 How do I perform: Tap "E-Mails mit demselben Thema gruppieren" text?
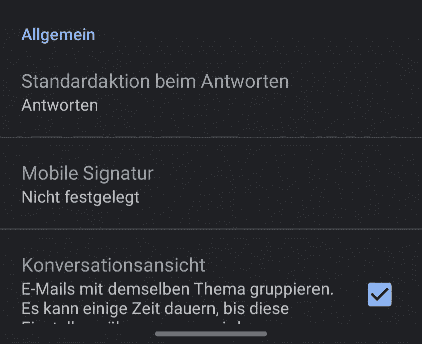point(178,290)
